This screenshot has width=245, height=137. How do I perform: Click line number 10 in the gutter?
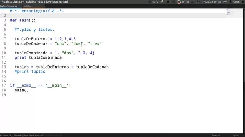coord(4,53)
